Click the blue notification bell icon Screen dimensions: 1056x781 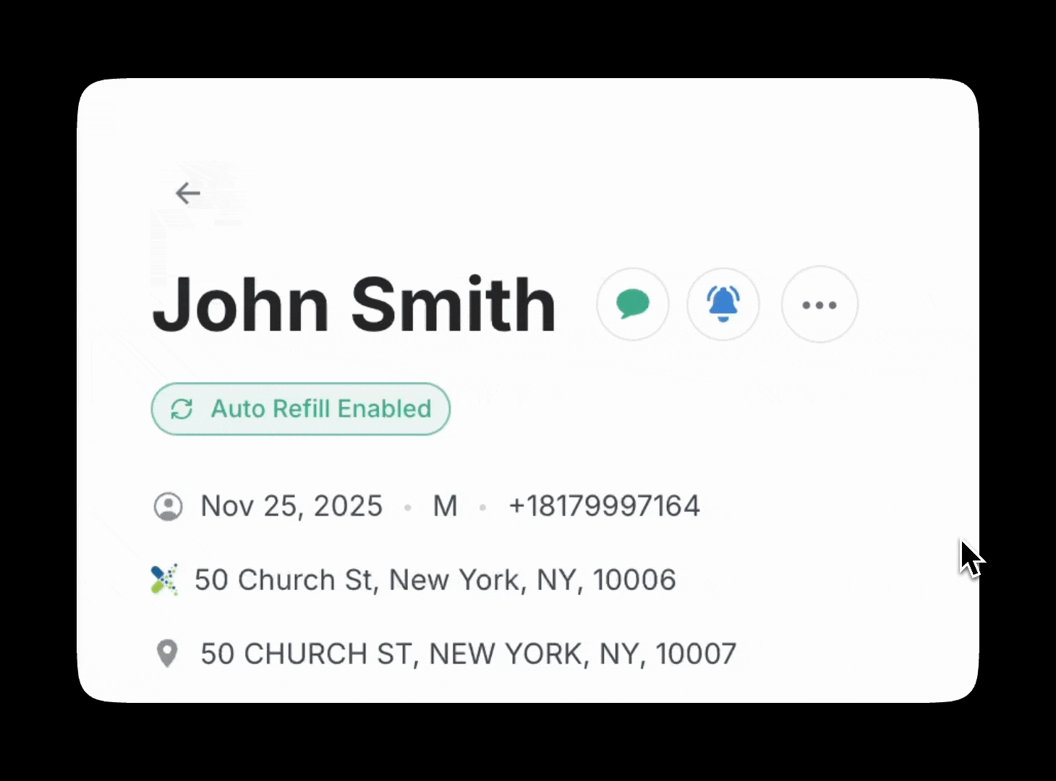[723, 304]
